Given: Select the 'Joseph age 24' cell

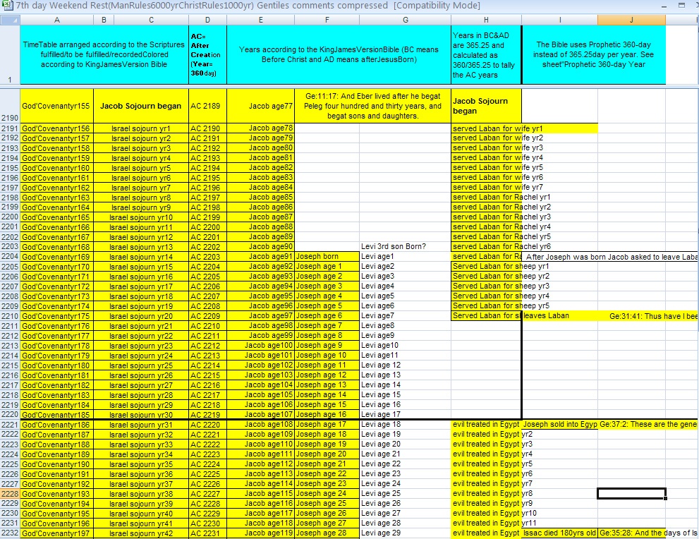Looking at the screenshot, I should [327, 494].
